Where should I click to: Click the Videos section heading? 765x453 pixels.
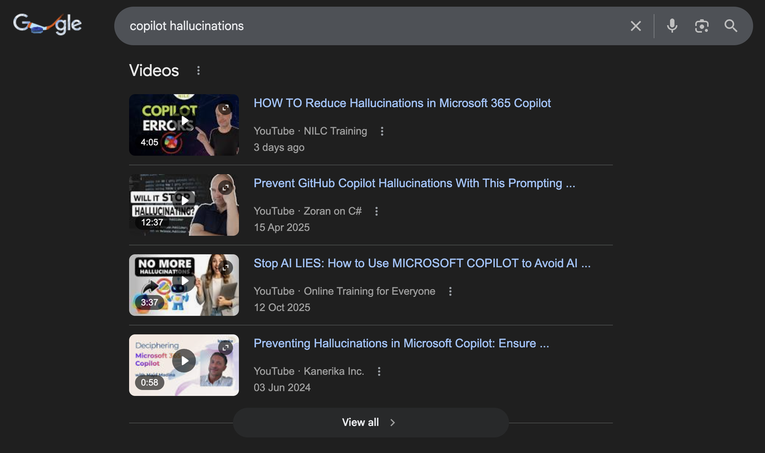click(x=154, y=70)
